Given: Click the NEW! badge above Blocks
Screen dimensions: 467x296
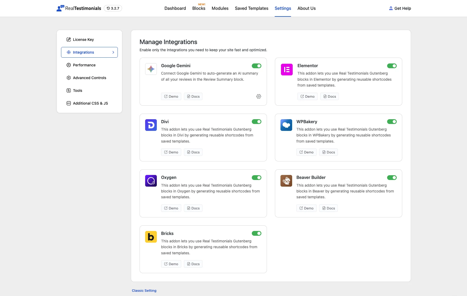Looking at the screenshot, I should pos(202,4).
